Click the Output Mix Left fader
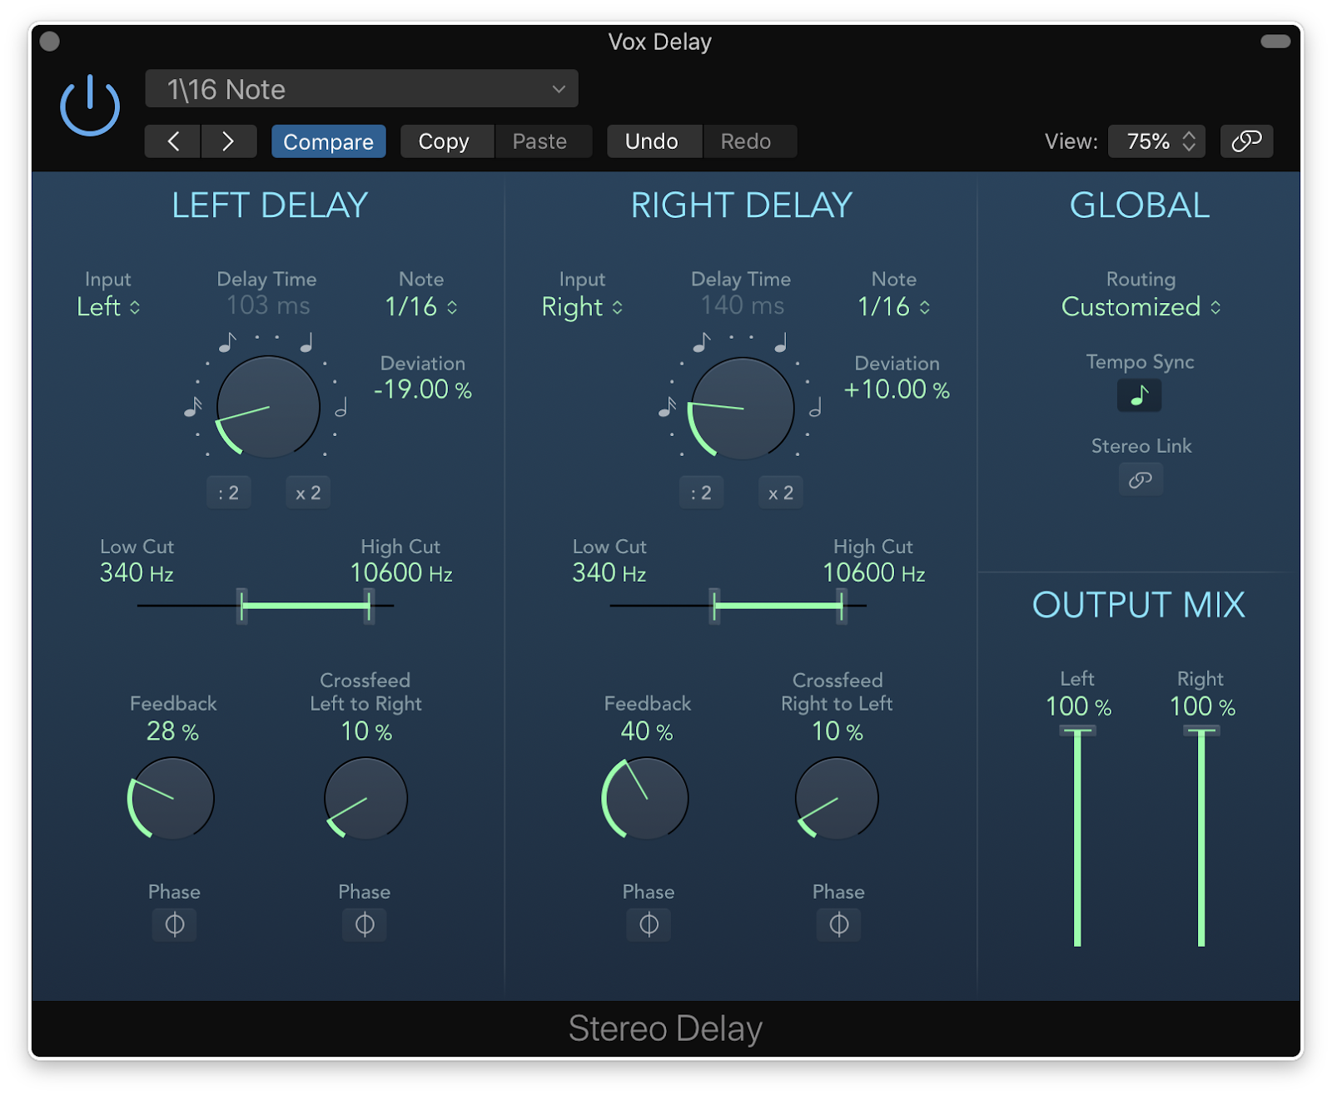This screenshot has height=1095, width=1332. pos(1077,836)
